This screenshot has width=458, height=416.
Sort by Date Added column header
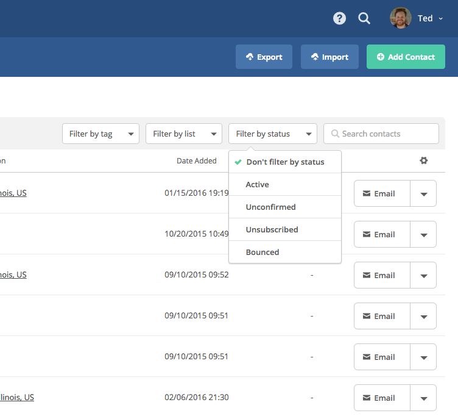coord(196,161)
